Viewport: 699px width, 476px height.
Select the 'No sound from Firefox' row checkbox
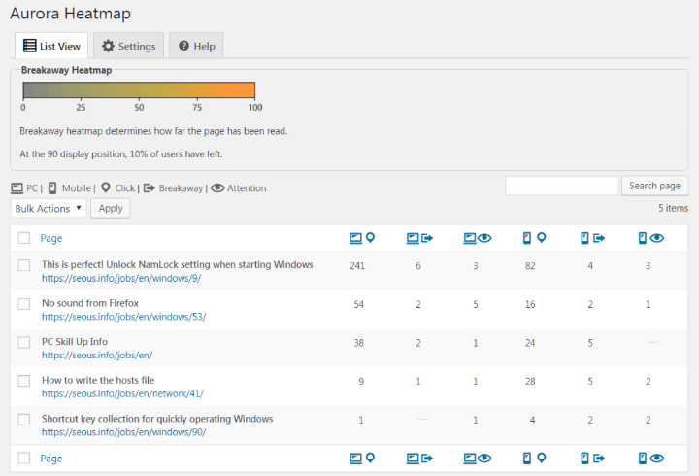(x=24, y=304)
